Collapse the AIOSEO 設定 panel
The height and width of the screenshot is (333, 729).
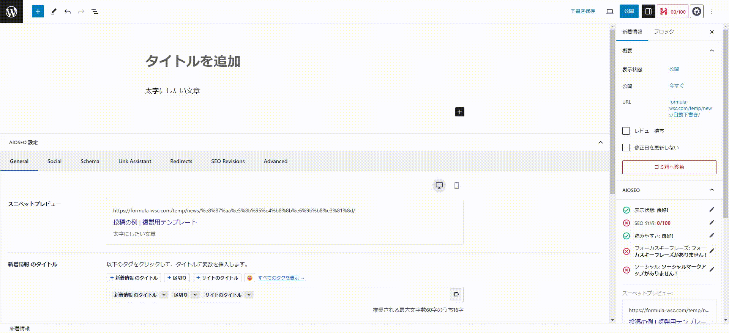(600, 143)
